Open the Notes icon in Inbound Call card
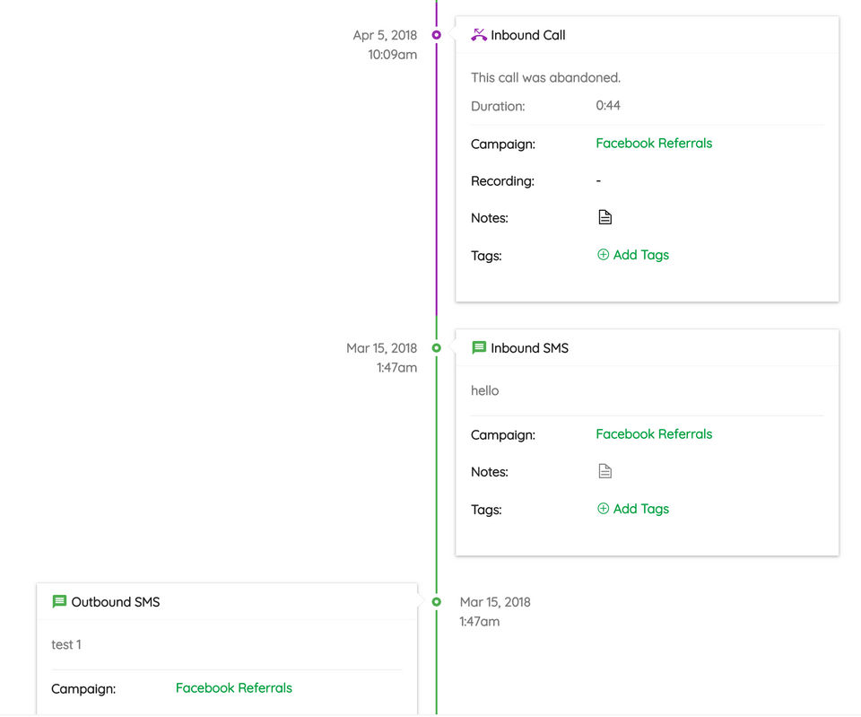Viewport: 861px width, 717px height. click(x=605, y=217)
